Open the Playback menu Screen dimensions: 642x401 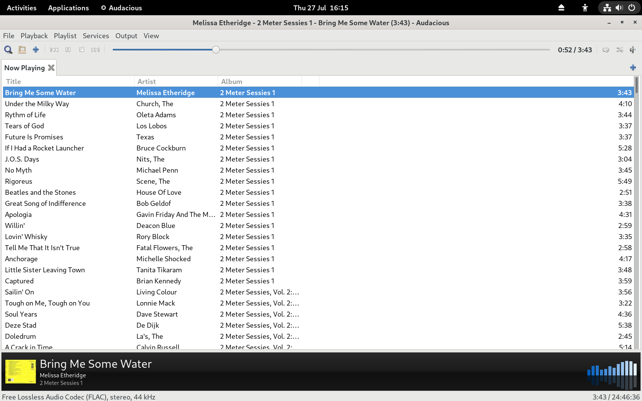[x=34, y=36]
